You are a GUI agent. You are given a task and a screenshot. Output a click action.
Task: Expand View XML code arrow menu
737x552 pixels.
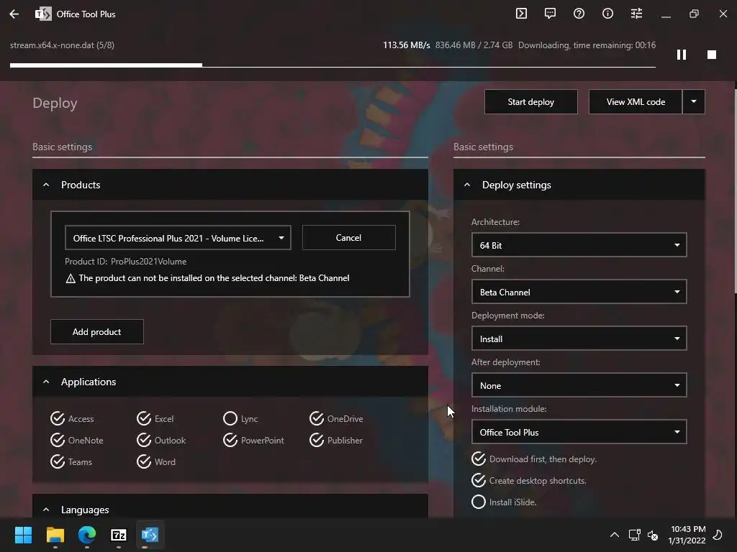(694, 102)
